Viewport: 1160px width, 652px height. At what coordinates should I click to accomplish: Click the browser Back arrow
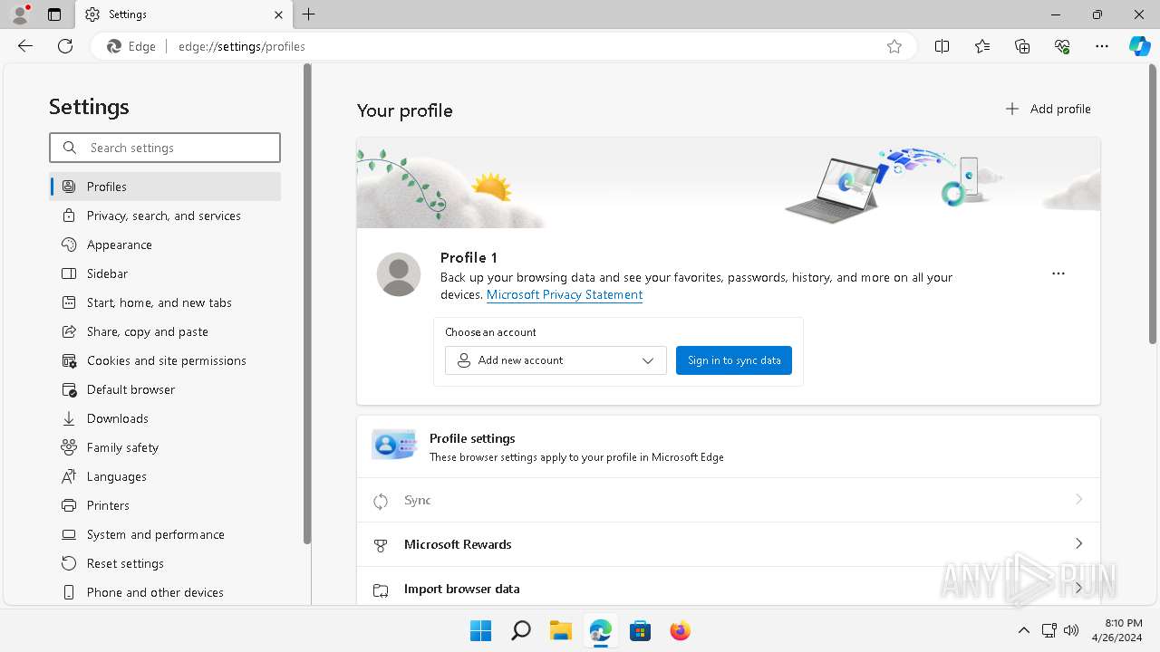point(25,46)
